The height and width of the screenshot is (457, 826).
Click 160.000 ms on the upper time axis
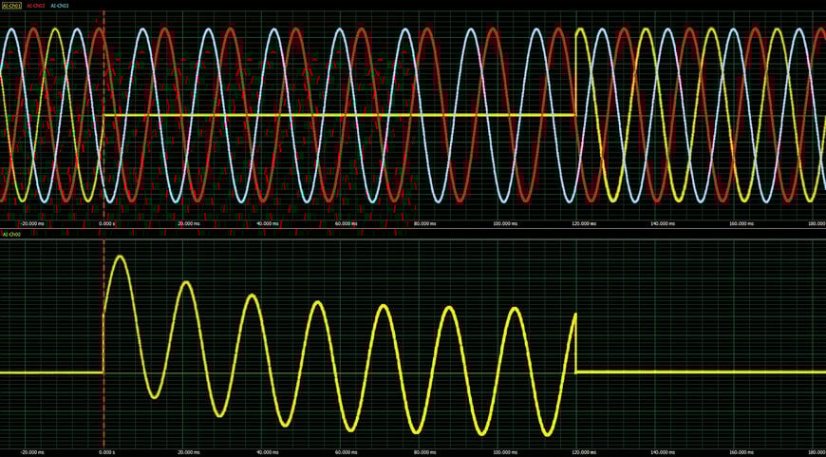741,224
